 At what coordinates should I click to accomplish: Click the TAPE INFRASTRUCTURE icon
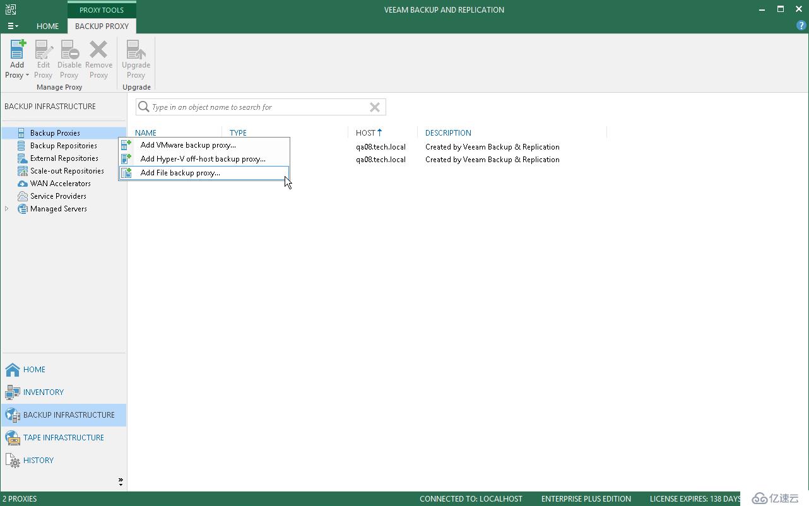pyautogui.click(x=13, y=438)
